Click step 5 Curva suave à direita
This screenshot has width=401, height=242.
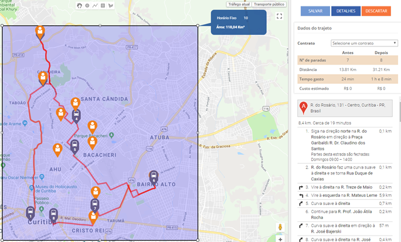pos(345,204)
